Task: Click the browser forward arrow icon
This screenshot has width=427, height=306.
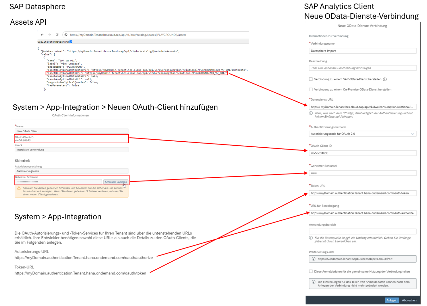Action: point(50,35)
